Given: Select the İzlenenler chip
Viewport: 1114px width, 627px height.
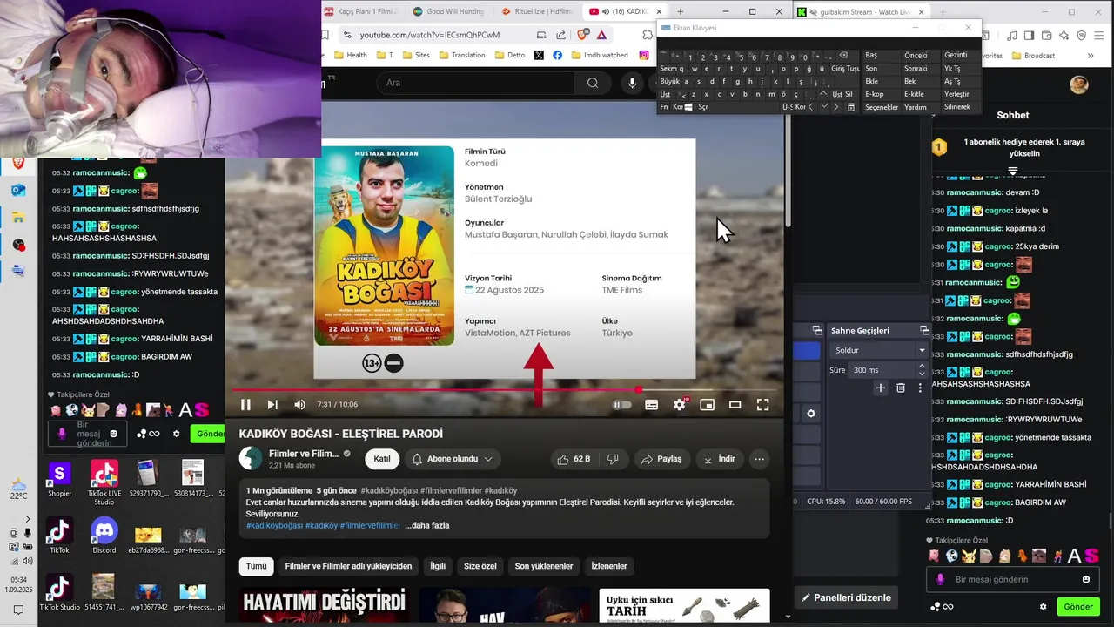Looking at the screenshot, I should click(x=609, y=566).
